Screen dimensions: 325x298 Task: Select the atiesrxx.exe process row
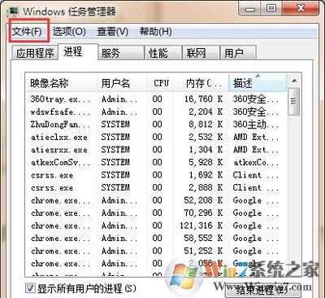(156, 150)
